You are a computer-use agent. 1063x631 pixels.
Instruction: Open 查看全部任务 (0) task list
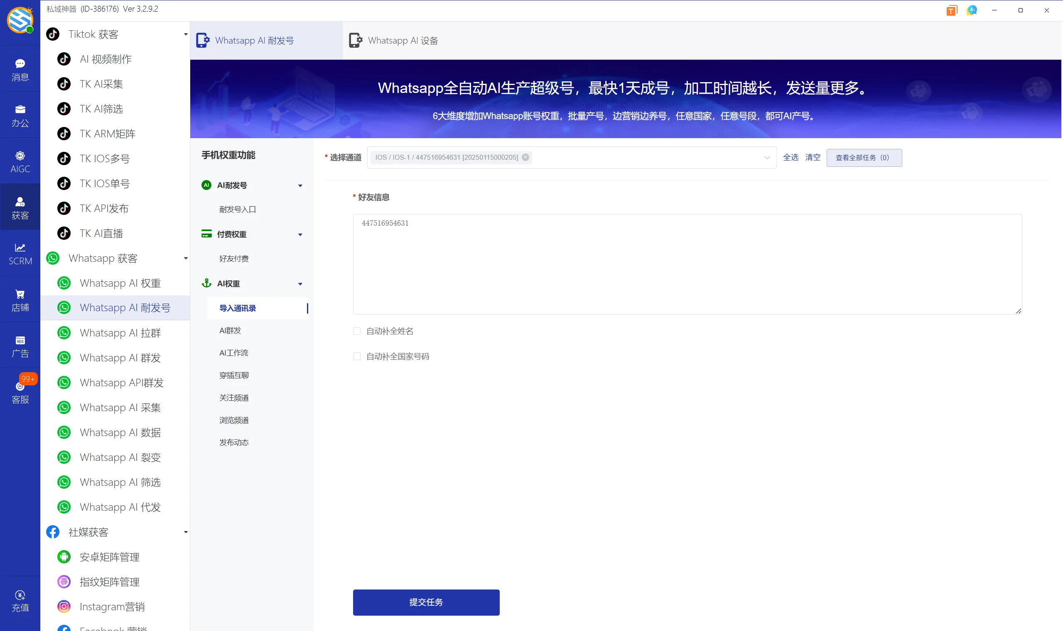click(x=864, y=157)
